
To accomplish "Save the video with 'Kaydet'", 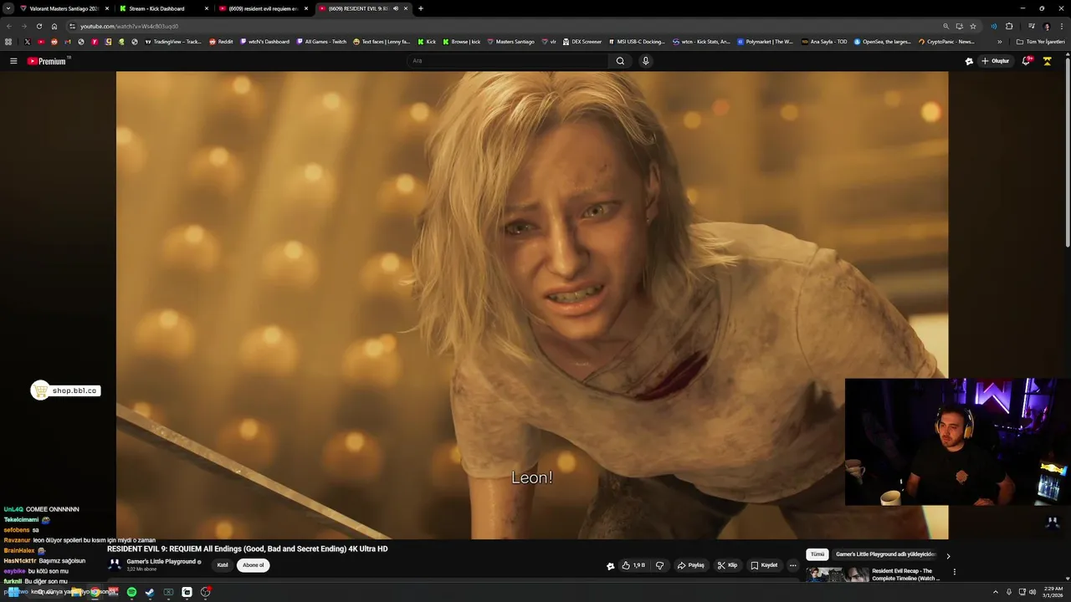I will coord(764,565).
